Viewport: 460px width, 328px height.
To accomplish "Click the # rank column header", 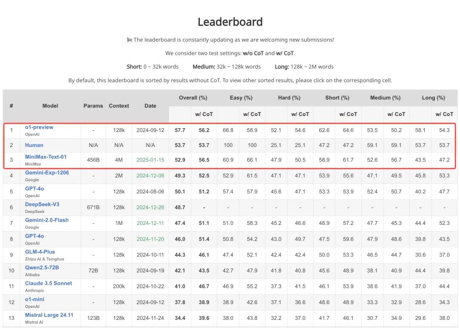I will pos(11,106).
